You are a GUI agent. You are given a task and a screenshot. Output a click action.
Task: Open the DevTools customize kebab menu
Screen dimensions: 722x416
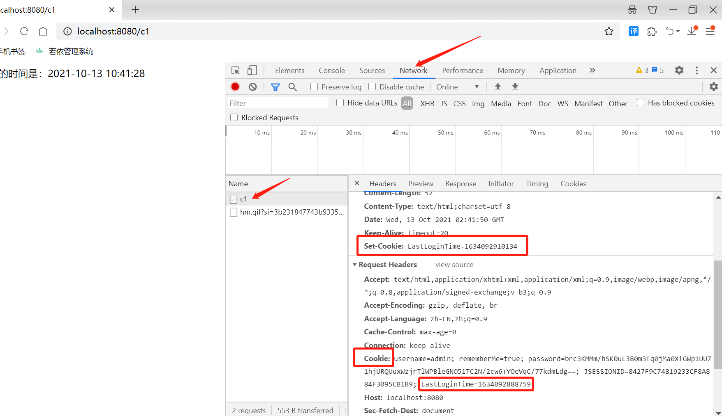(x=697, y=71)
